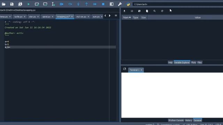Run the current cell
Viewport: 223px width, 125px height.
click(37, 4)
